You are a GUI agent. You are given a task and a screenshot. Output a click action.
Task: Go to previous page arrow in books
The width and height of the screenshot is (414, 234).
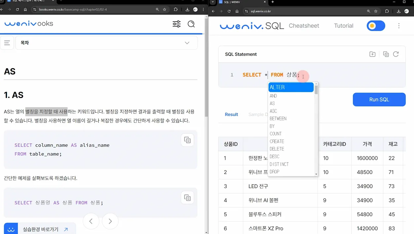tap(91, 221)
